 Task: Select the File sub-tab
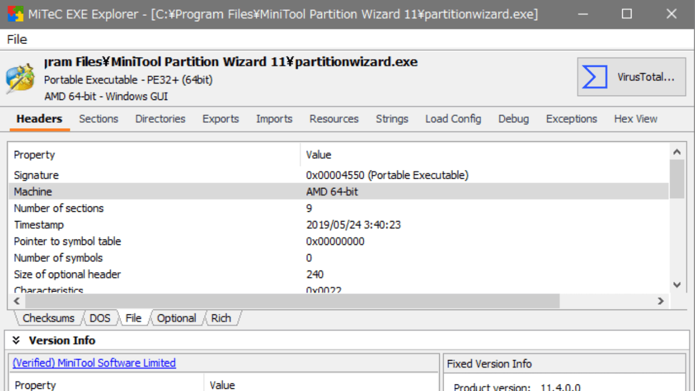(133, 318)
